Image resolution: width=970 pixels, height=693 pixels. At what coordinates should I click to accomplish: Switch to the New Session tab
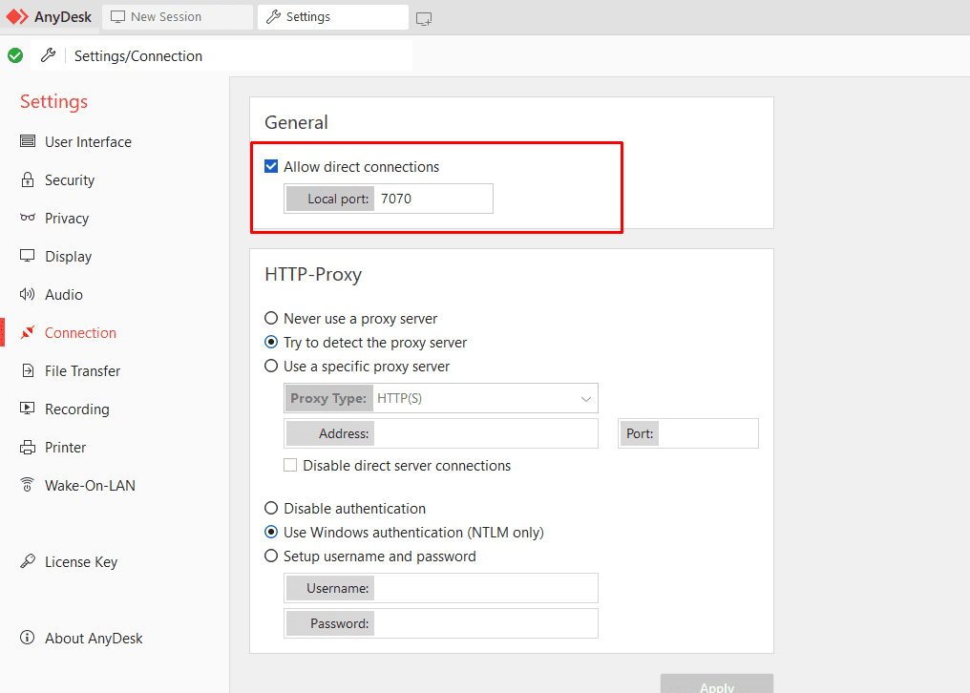(x=178, y=17)
